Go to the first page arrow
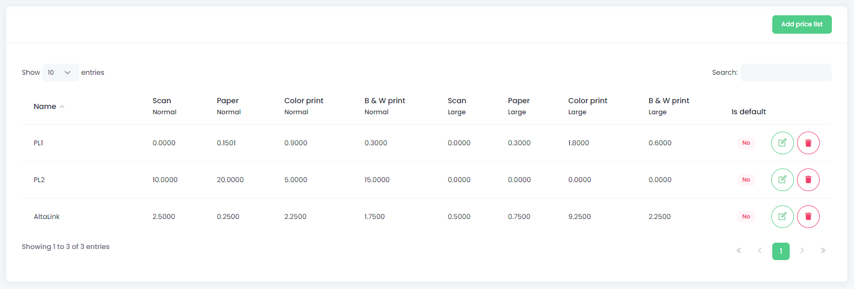This screenshot has height=289, width=854. tap(739, 251)
